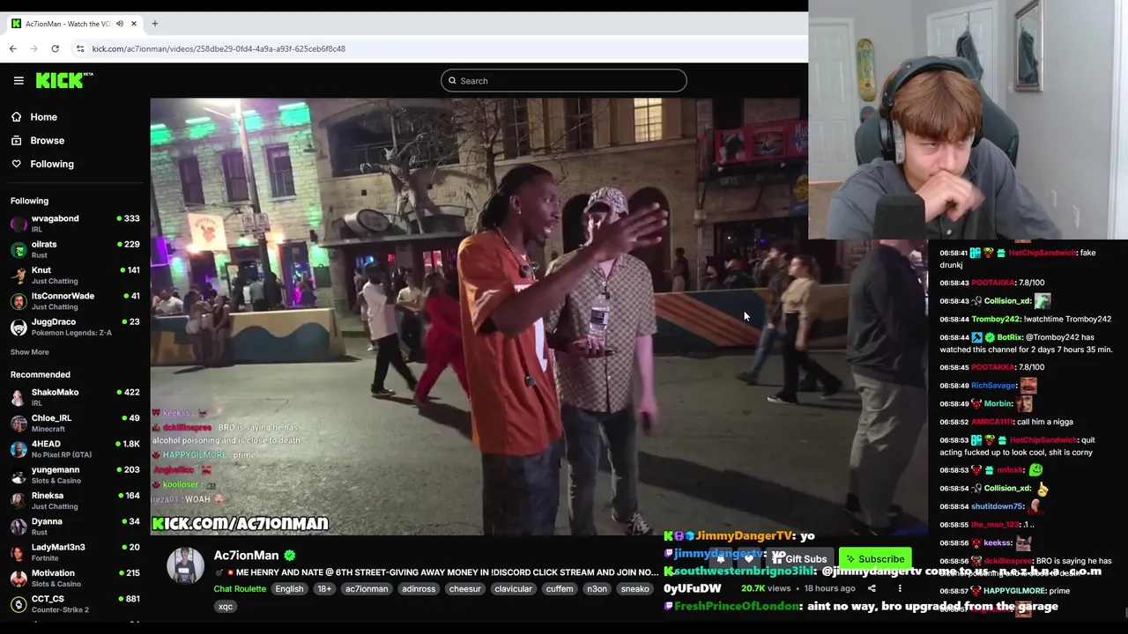This screenshot has height=634, width=1128.
Task: Mute the tab audio speaker icon
Action: click(x=119, y=24)
